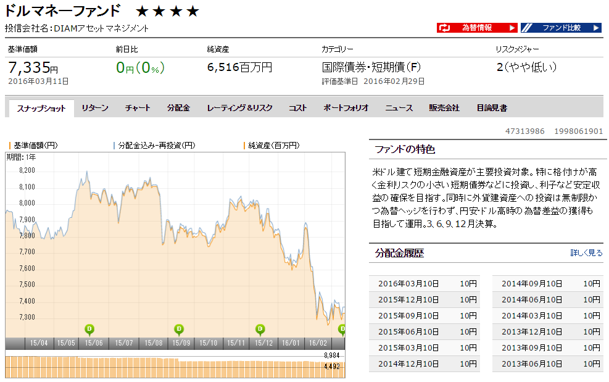Click the four-star rating
This screenshot has height=382, width=609.
coord(167,11)
